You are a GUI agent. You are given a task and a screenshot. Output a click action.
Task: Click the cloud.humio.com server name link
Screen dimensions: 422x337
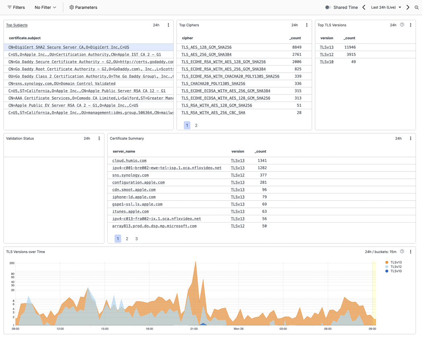tap(129, 161)
